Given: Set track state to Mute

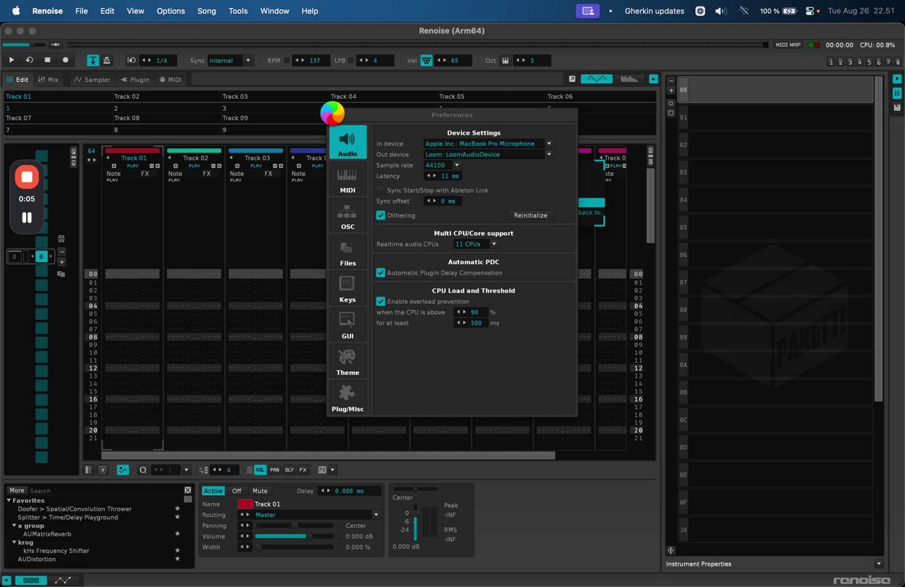Looking at the screenshot, I should (x=260, y=491).
